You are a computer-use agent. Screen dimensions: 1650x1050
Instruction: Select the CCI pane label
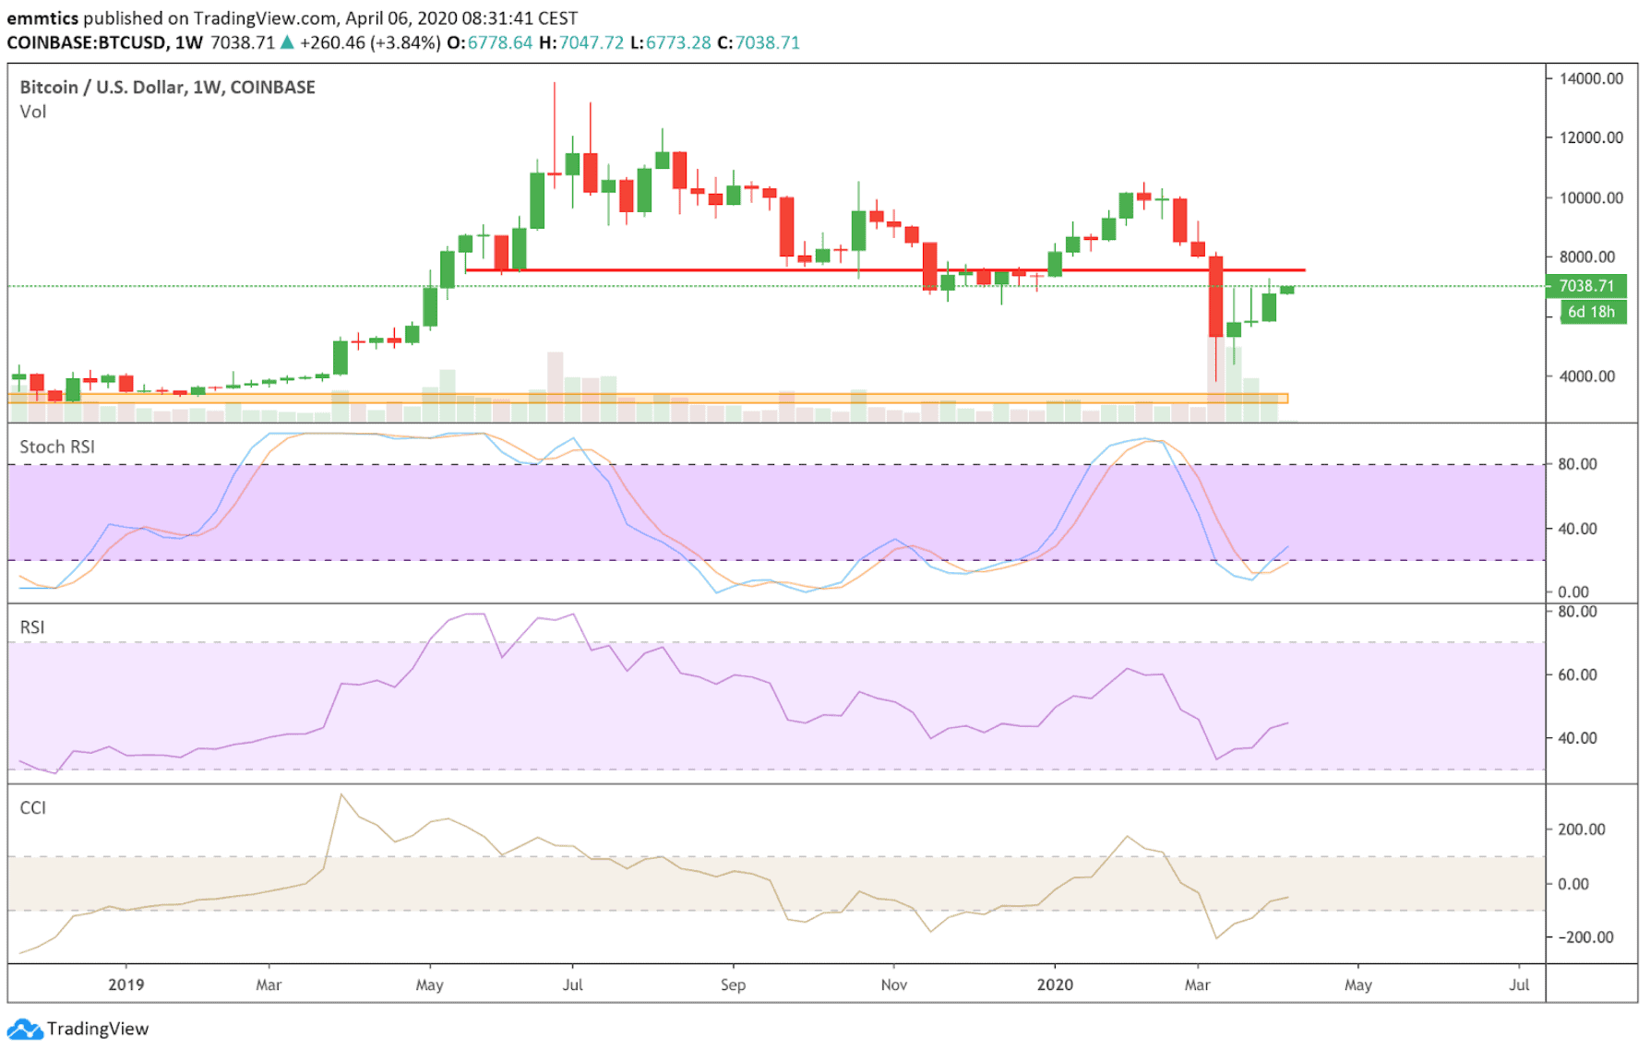pyautogui.click(x=32, y=808)
